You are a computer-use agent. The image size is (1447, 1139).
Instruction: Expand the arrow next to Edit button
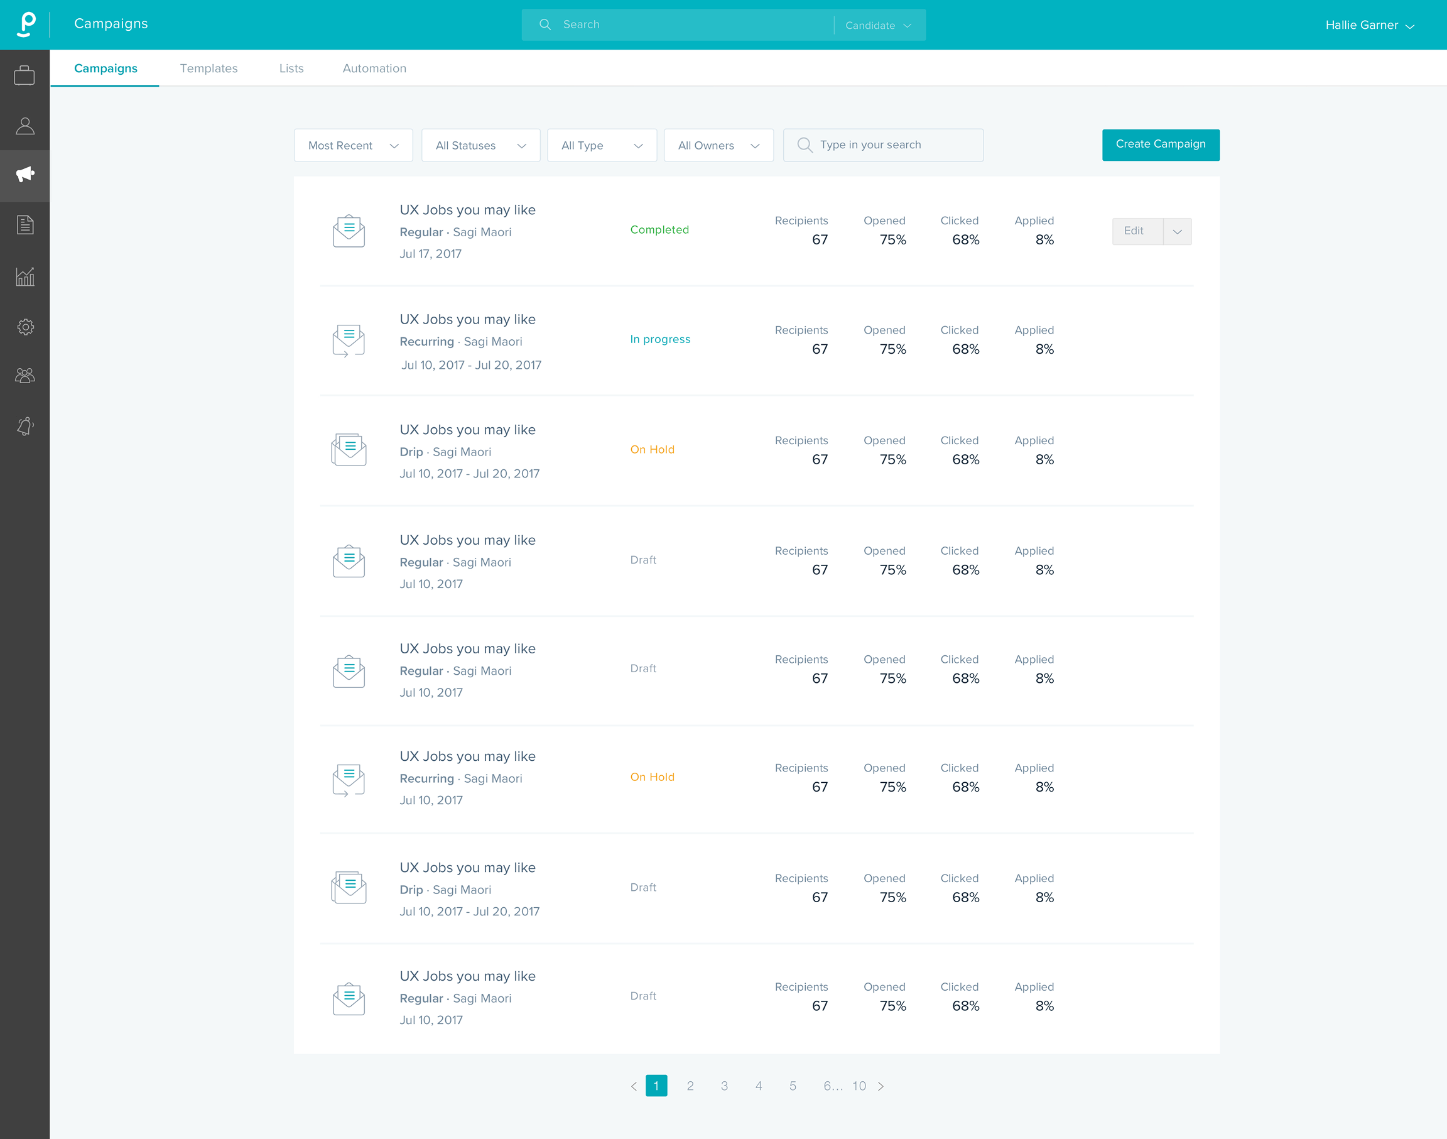point(1177,231)
